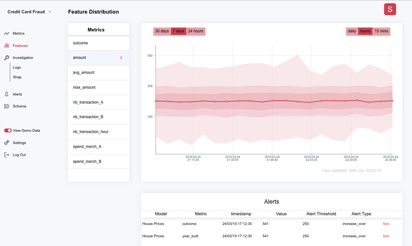Switch granularity to 15 mins

pos(381,31)
